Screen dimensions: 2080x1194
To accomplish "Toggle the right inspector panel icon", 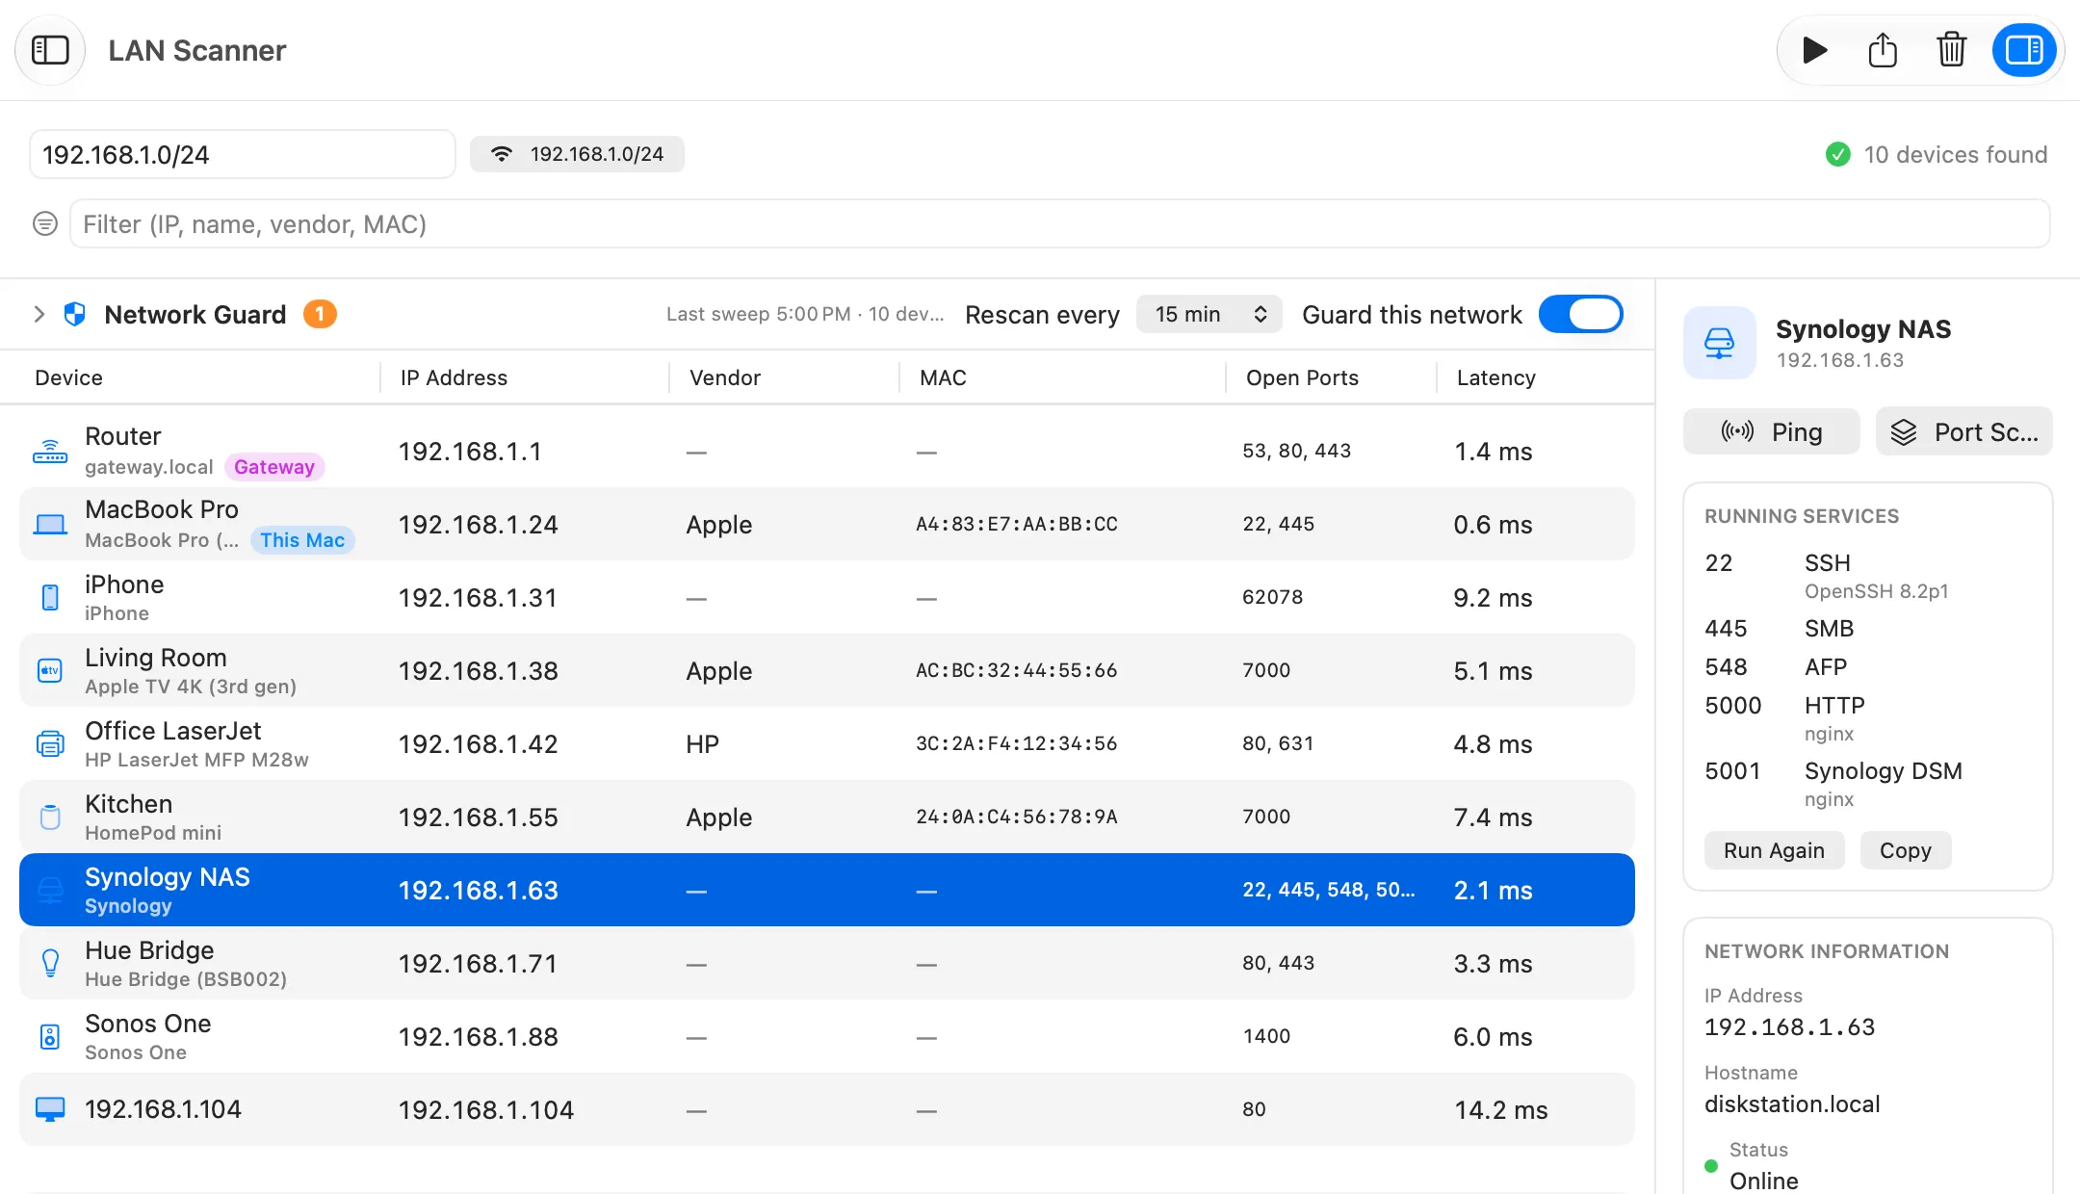I will click(2023, 50).
